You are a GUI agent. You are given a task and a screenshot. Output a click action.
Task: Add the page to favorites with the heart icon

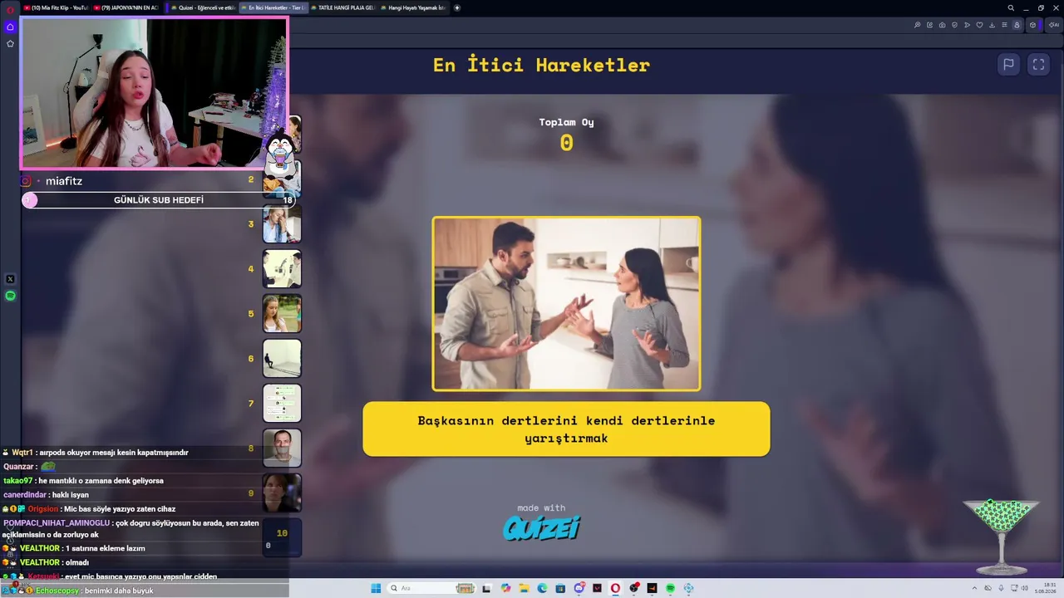pos(979,25)
